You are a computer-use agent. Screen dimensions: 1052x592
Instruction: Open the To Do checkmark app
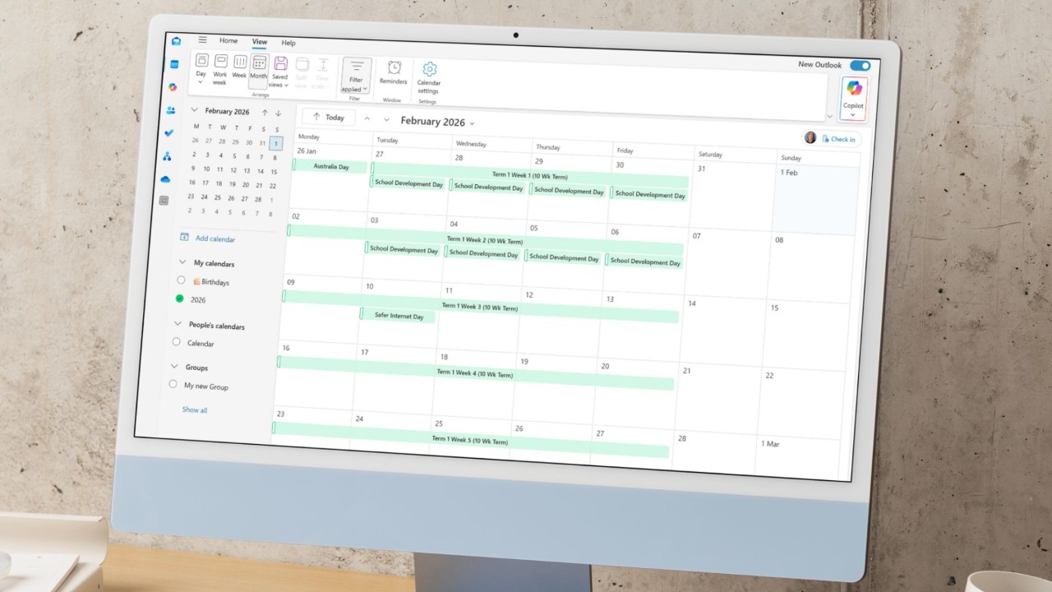tap(169, 132)
